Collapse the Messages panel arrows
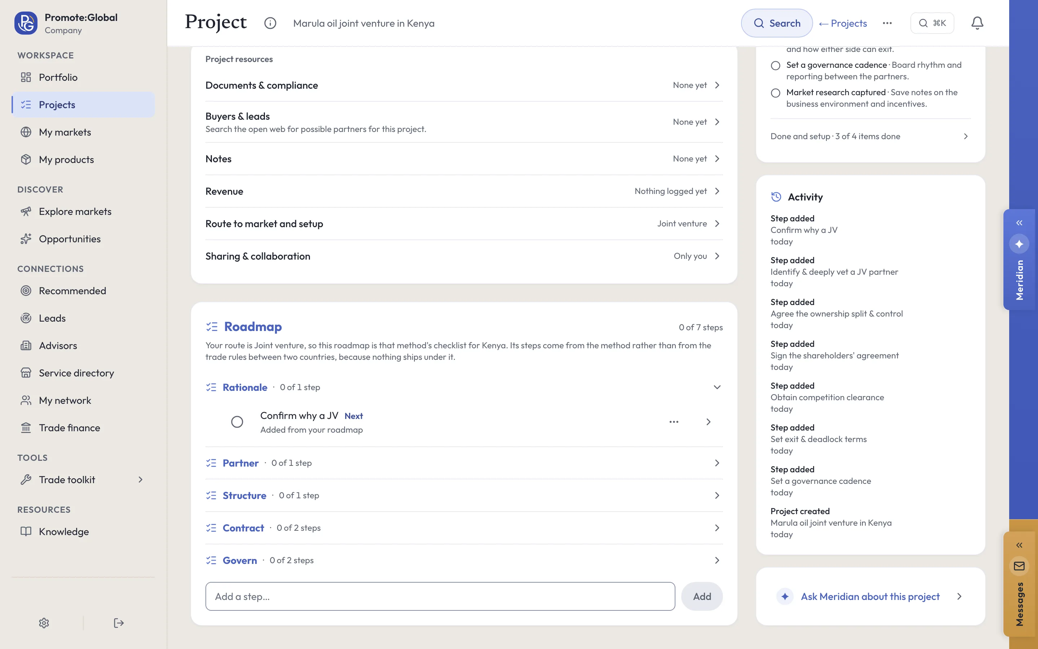Screen dimensions: 1038x649 (1019, 545)
